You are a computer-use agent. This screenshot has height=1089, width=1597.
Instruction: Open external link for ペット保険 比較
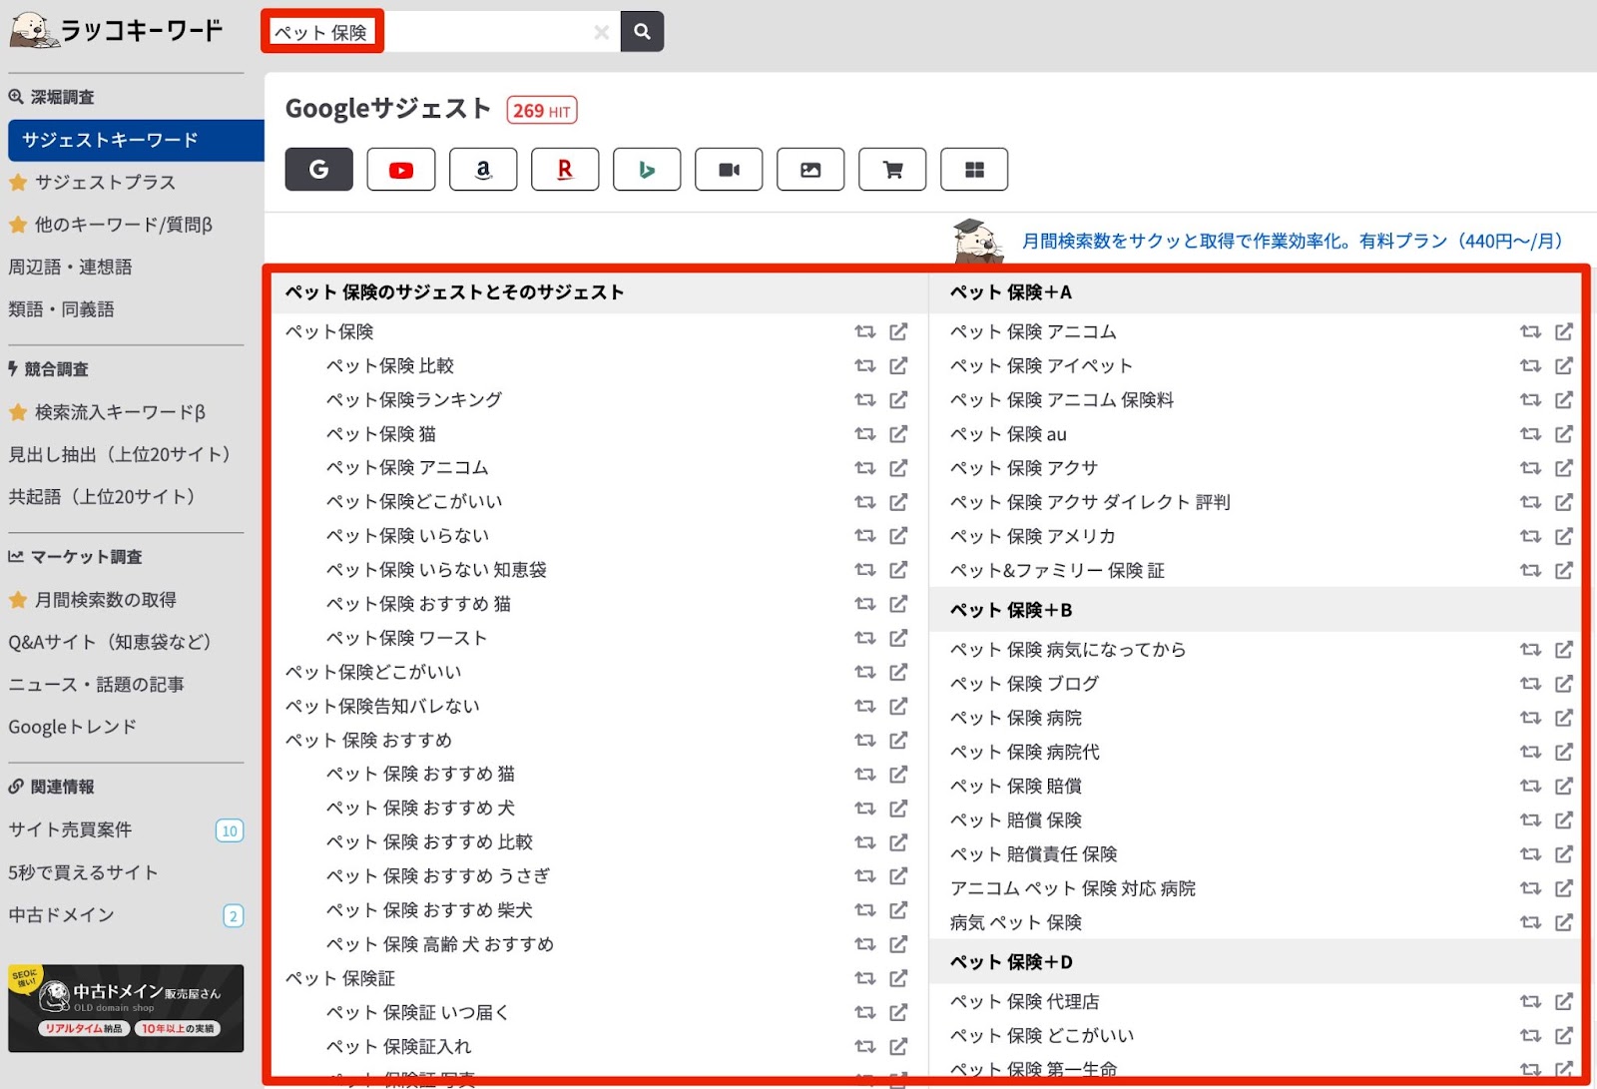pos(898,365)
